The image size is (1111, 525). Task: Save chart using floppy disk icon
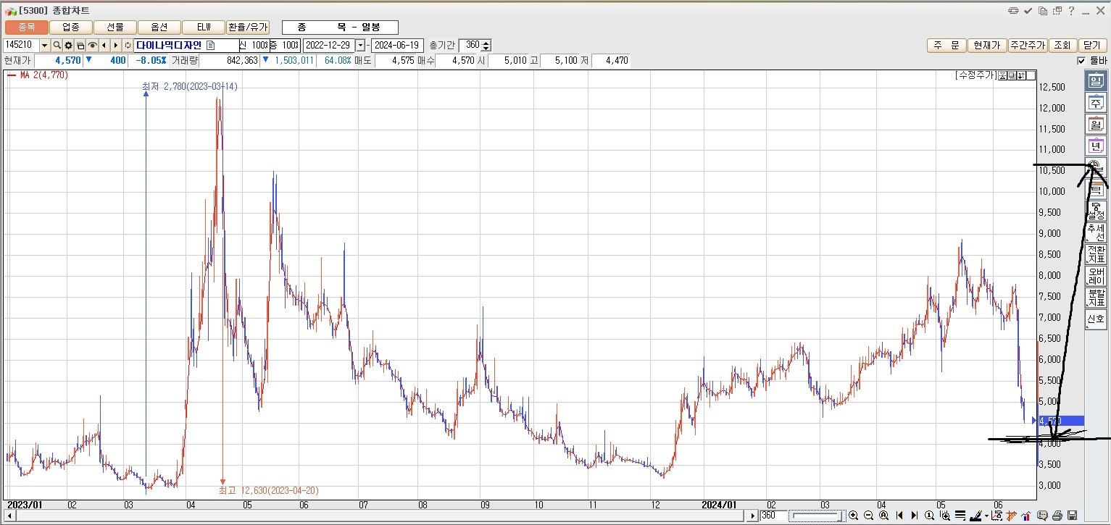pos(1073,516)
